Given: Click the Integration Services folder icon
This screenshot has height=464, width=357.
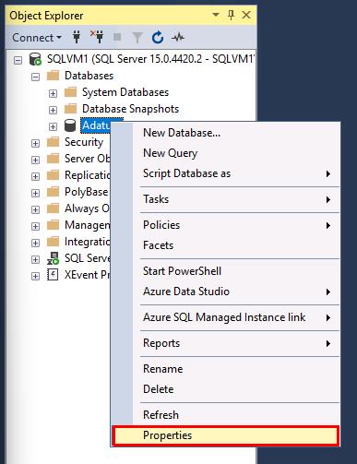Looking at the screenshot, I should click(x=53, y=242).
